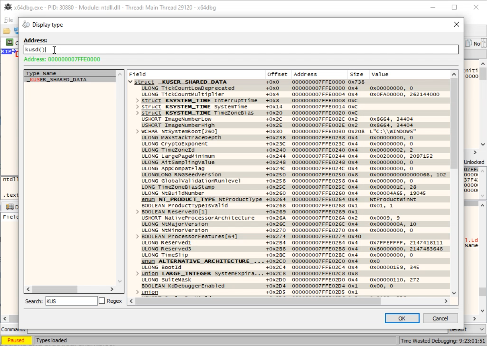Click the CPU chip tab icon
487x346 pixels.
click(10, 42)
